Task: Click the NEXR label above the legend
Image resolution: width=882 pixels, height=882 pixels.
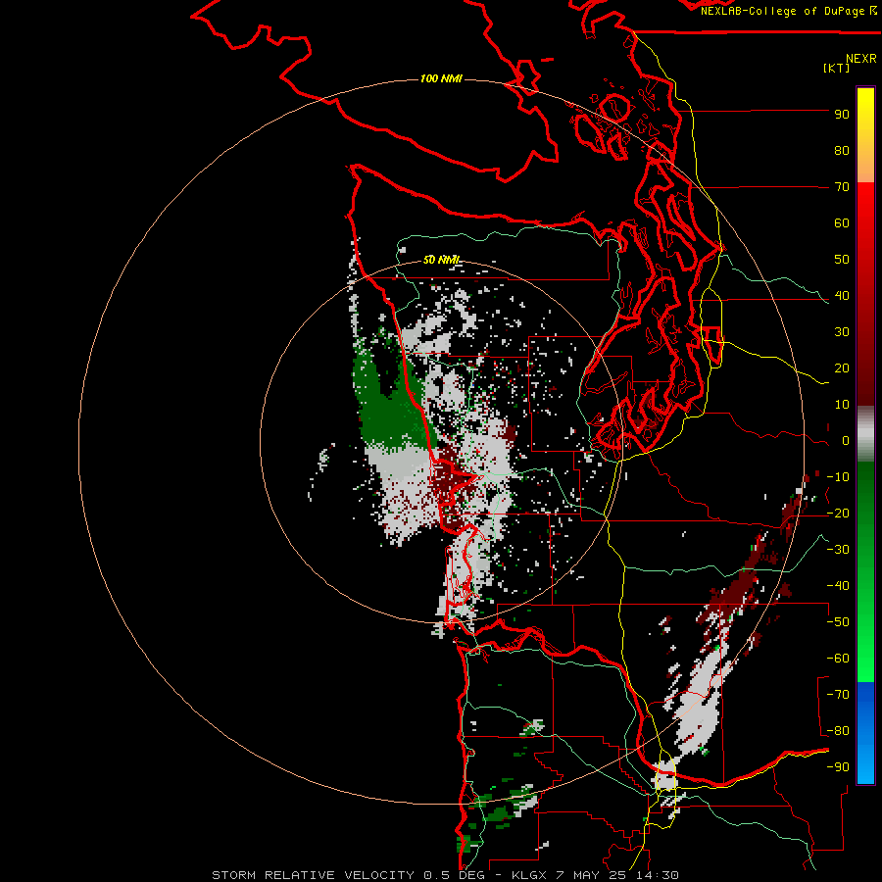Action: tap(861, 58)
